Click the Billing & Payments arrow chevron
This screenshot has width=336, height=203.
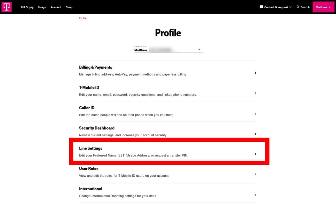pos(255,73)
